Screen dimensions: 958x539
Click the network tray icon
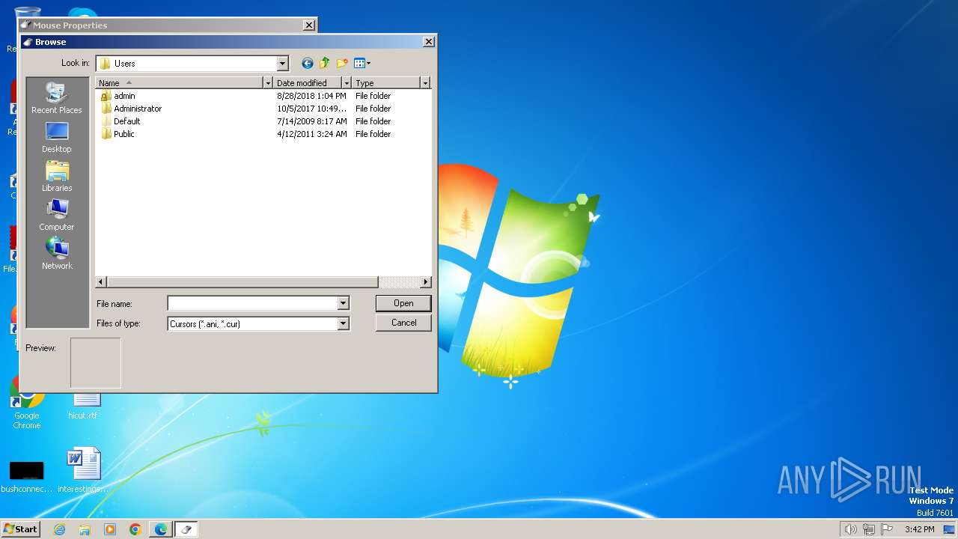click(x=869, y=529)
